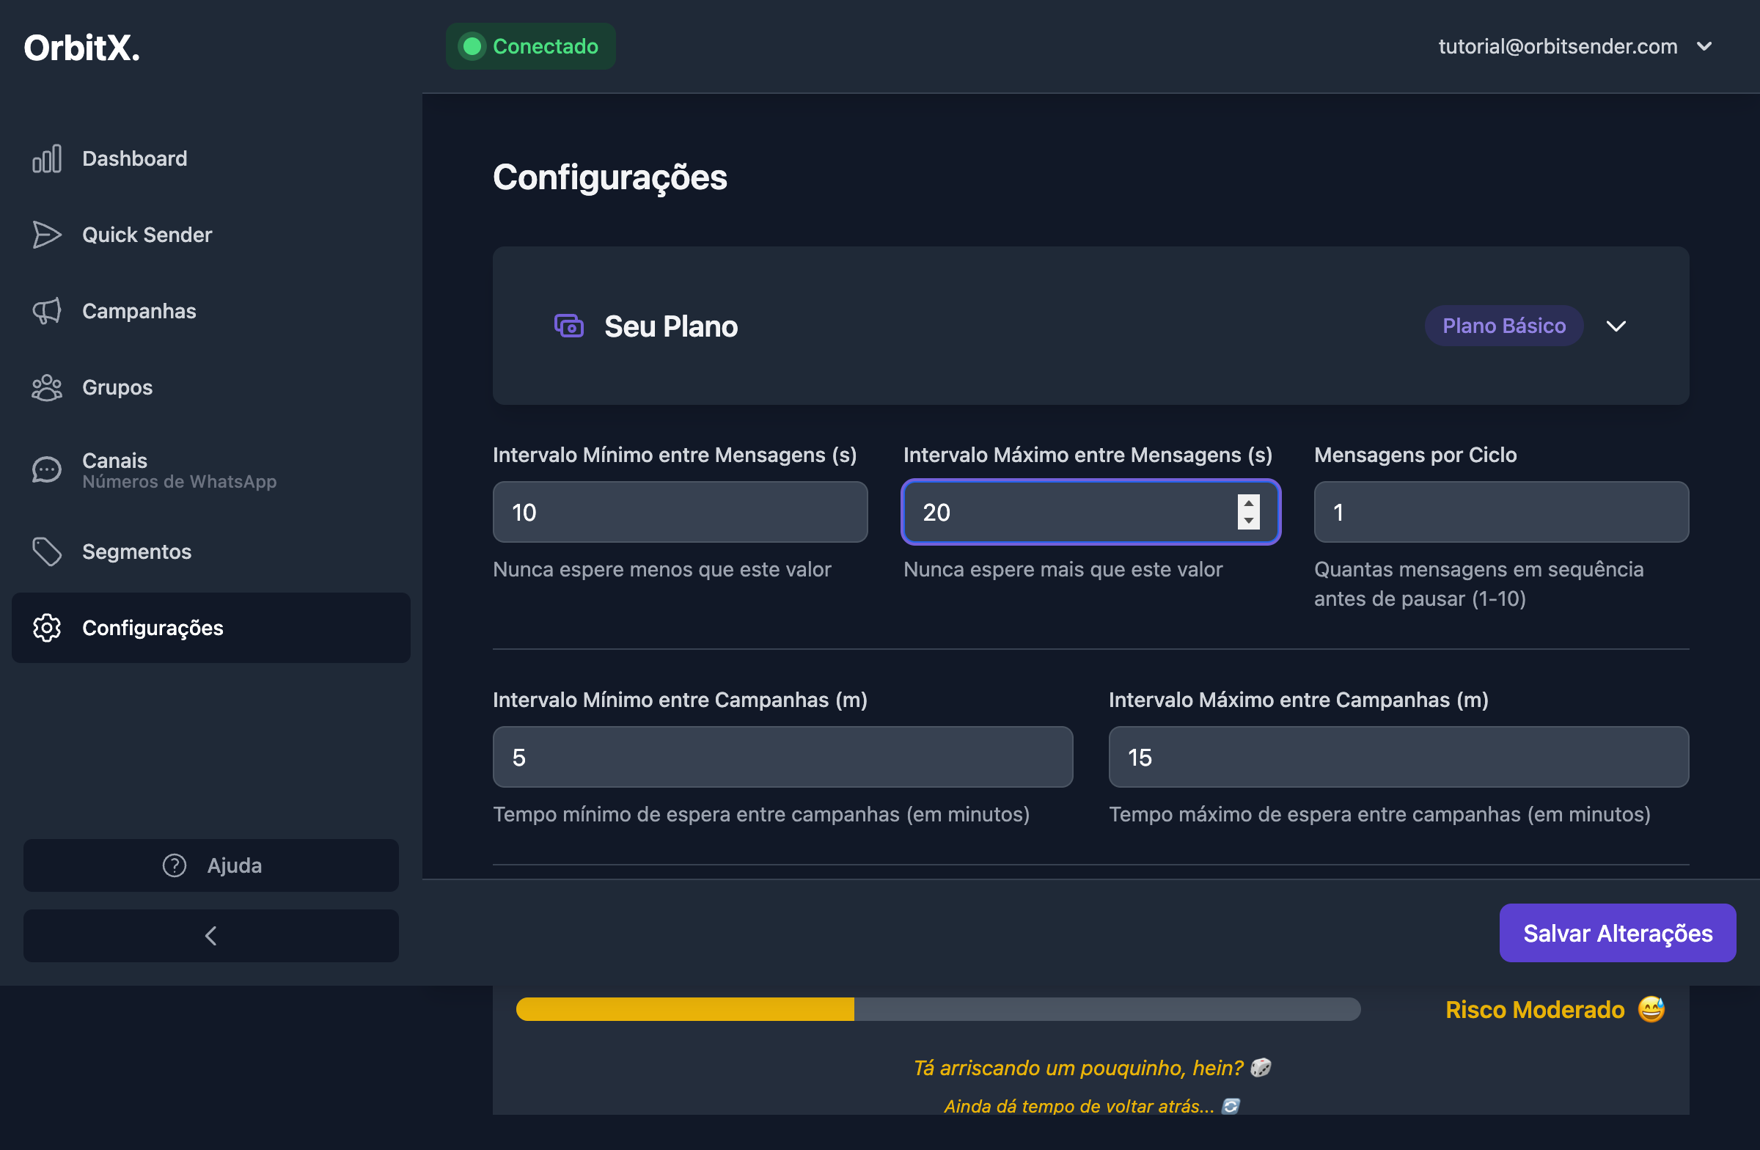The image size is (1760, 1150).
Task: Open the Campanhas menu entry
Action: tap(139, 311)
